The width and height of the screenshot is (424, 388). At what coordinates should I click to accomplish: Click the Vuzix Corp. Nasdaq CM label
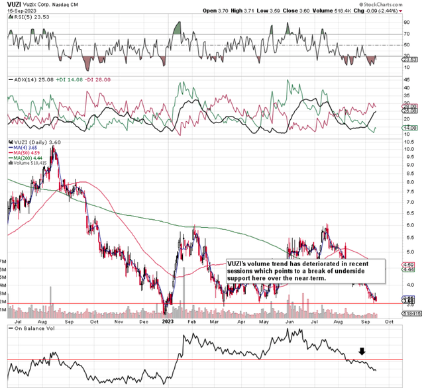pyautogui.click(x=49, y=5)
